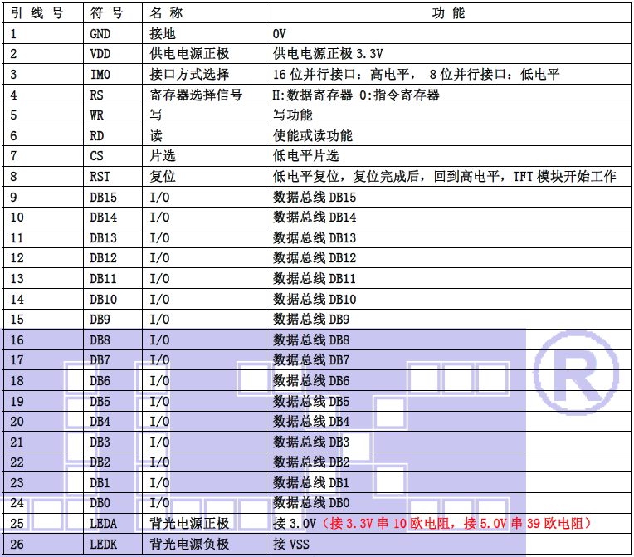Click the "名称" column header
The image size is (634, 557).
167,13
